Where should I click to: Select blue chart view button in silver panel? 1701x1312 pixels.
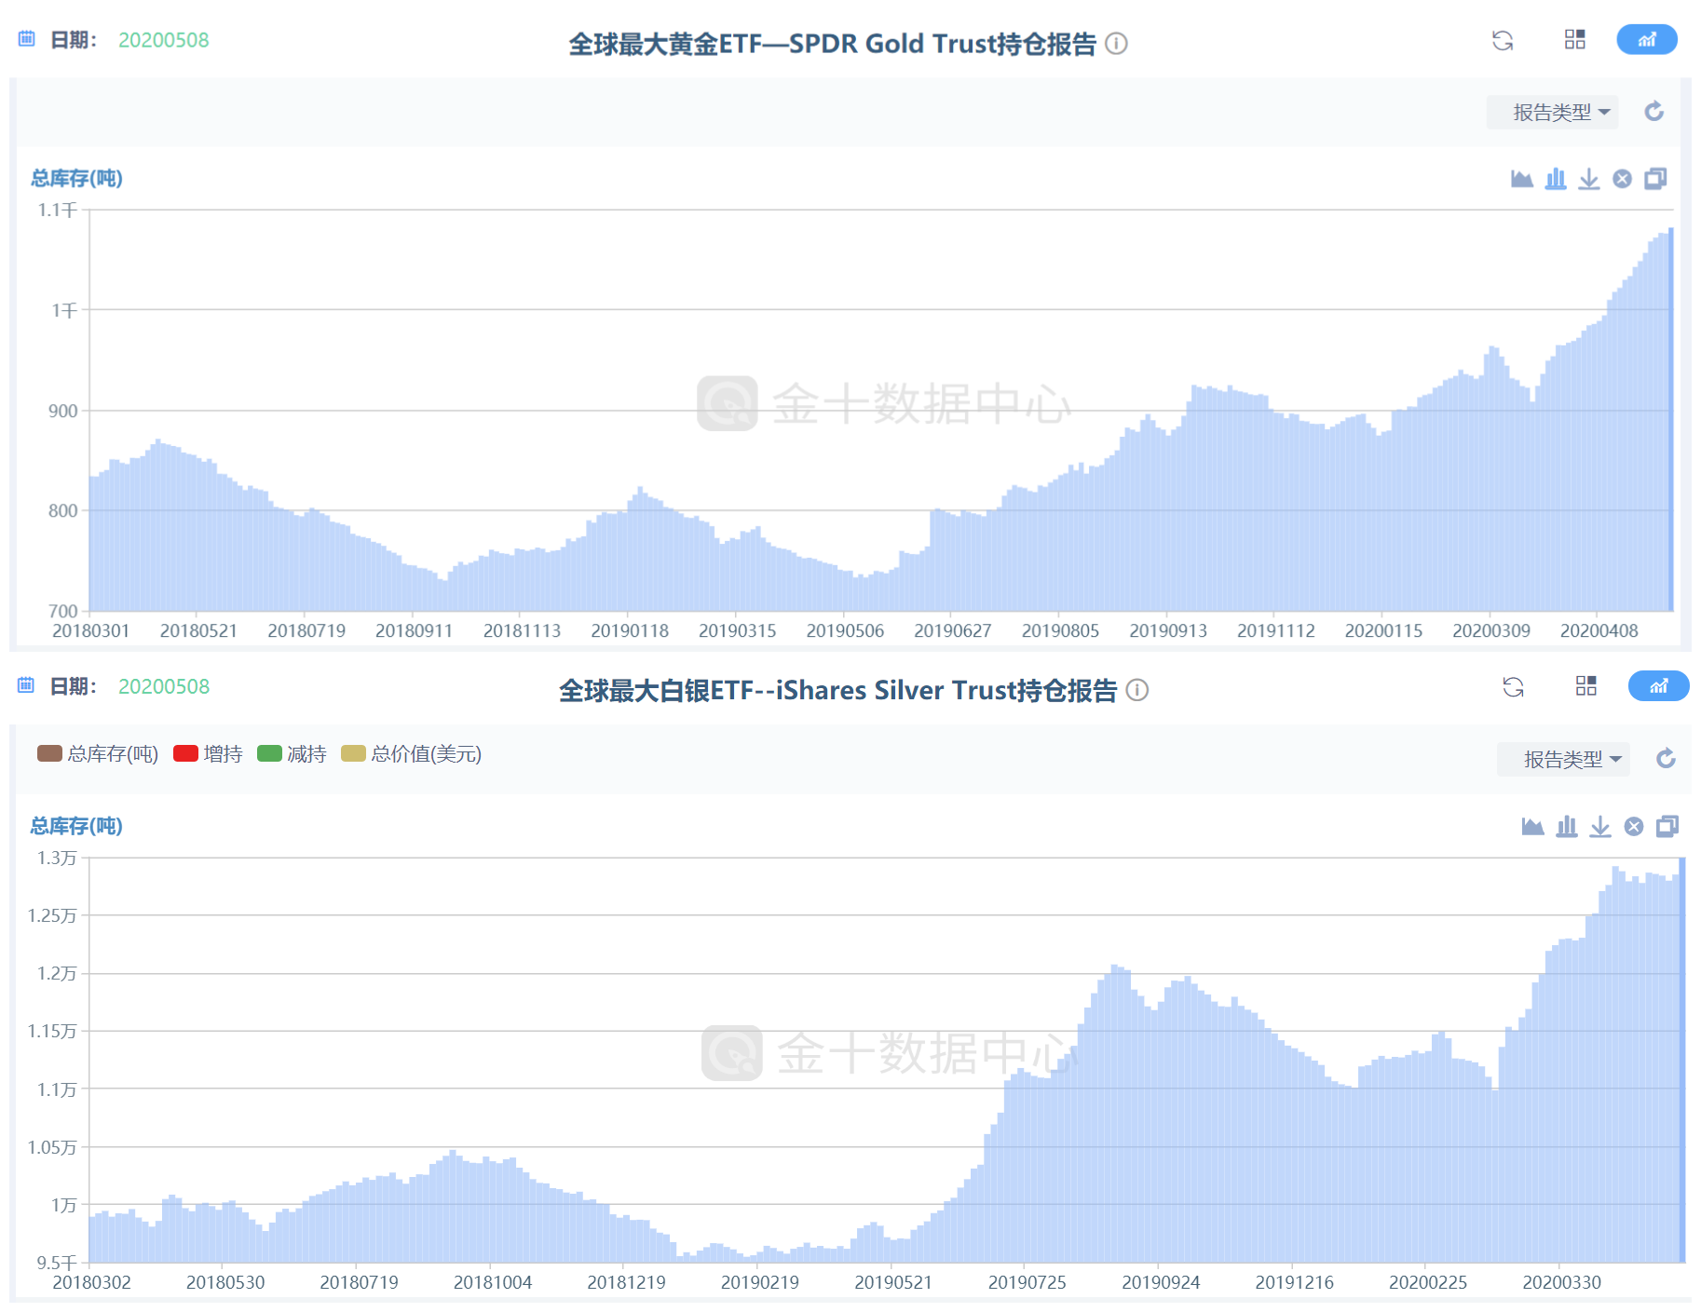pos(1659,686)
